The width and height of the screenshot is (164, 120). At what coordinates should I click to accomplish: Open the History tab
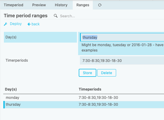(61, 5)
